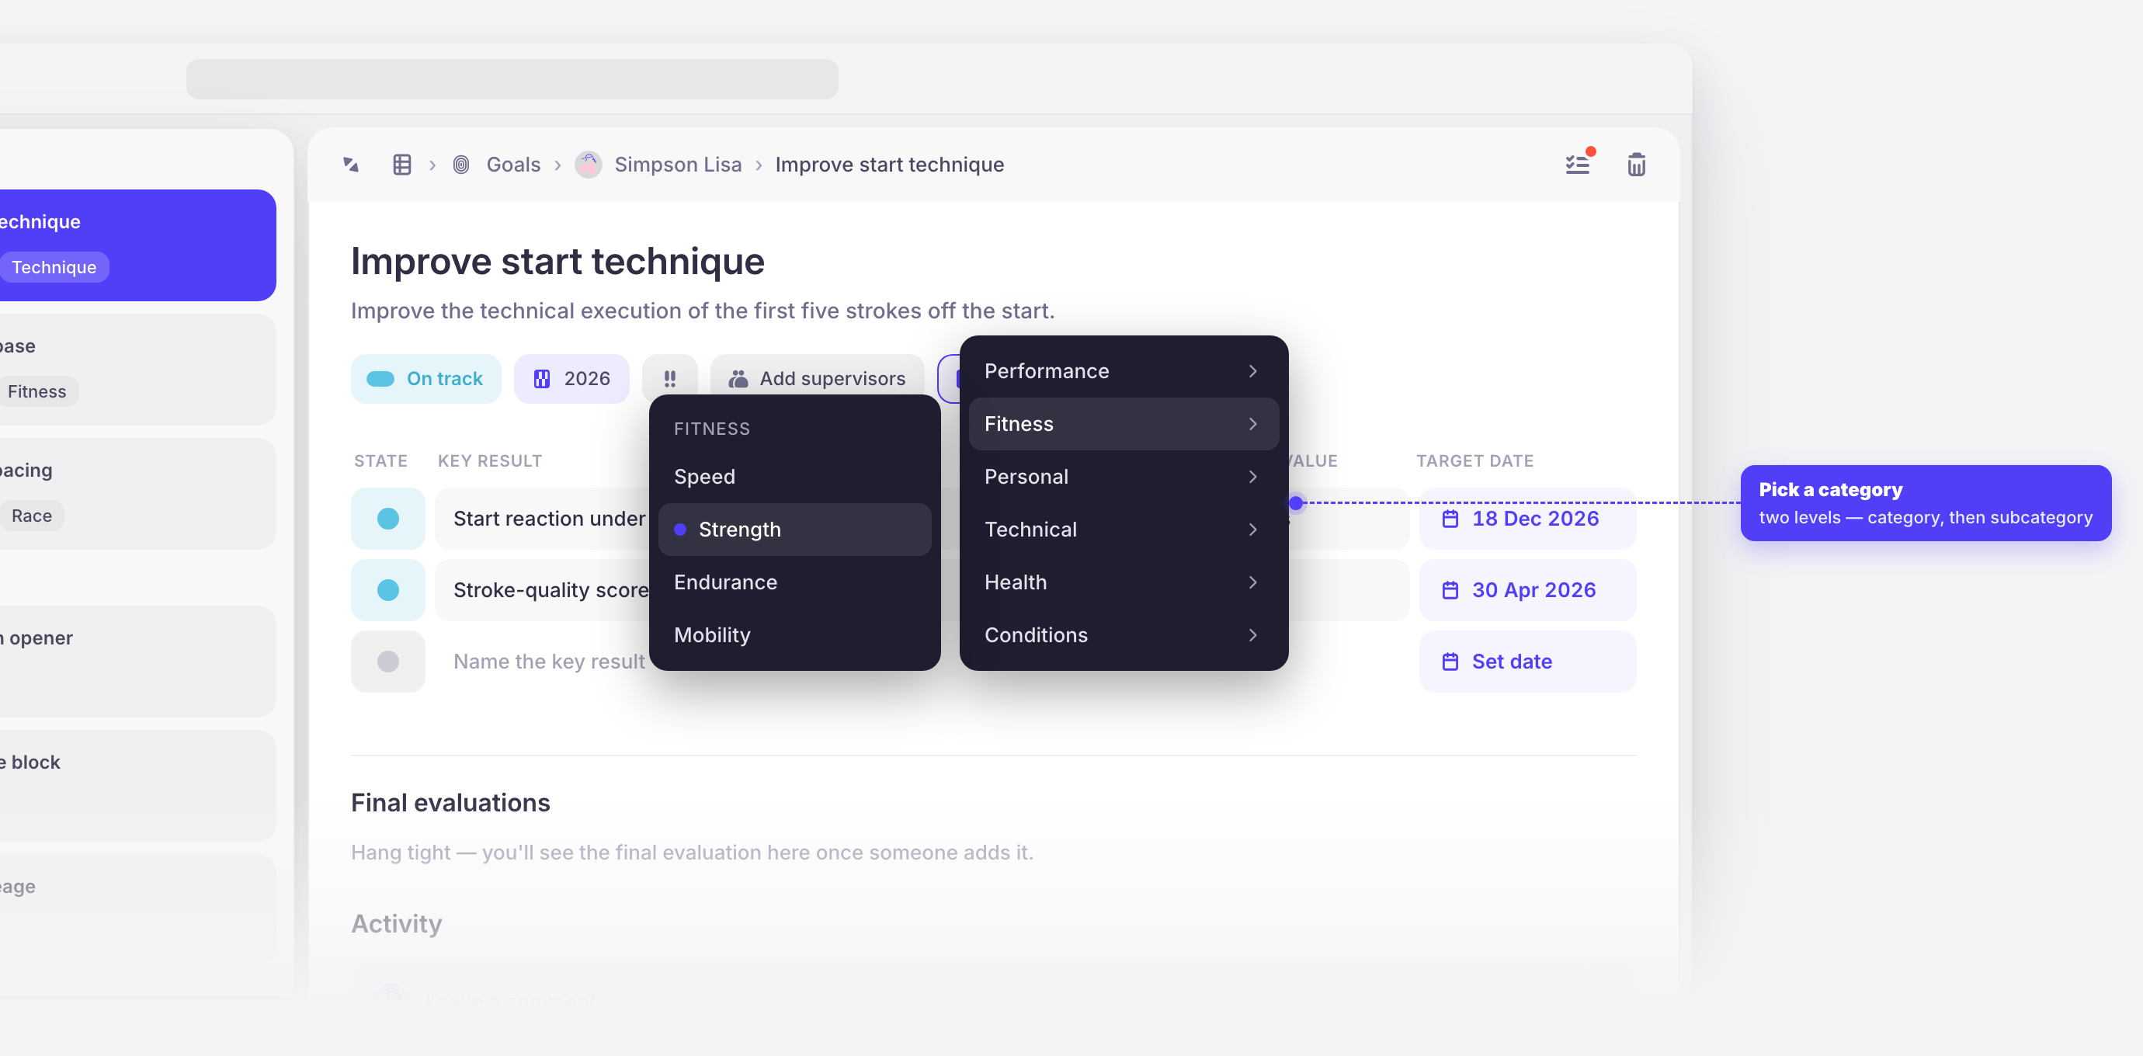Click the calendar icon for 30 Apr 2026

click(x=1450, y=590)
